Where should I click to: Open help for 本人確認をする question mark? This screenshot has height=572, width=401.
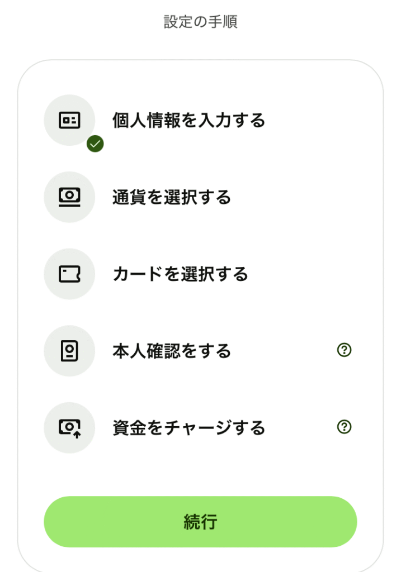click(344, 350)
